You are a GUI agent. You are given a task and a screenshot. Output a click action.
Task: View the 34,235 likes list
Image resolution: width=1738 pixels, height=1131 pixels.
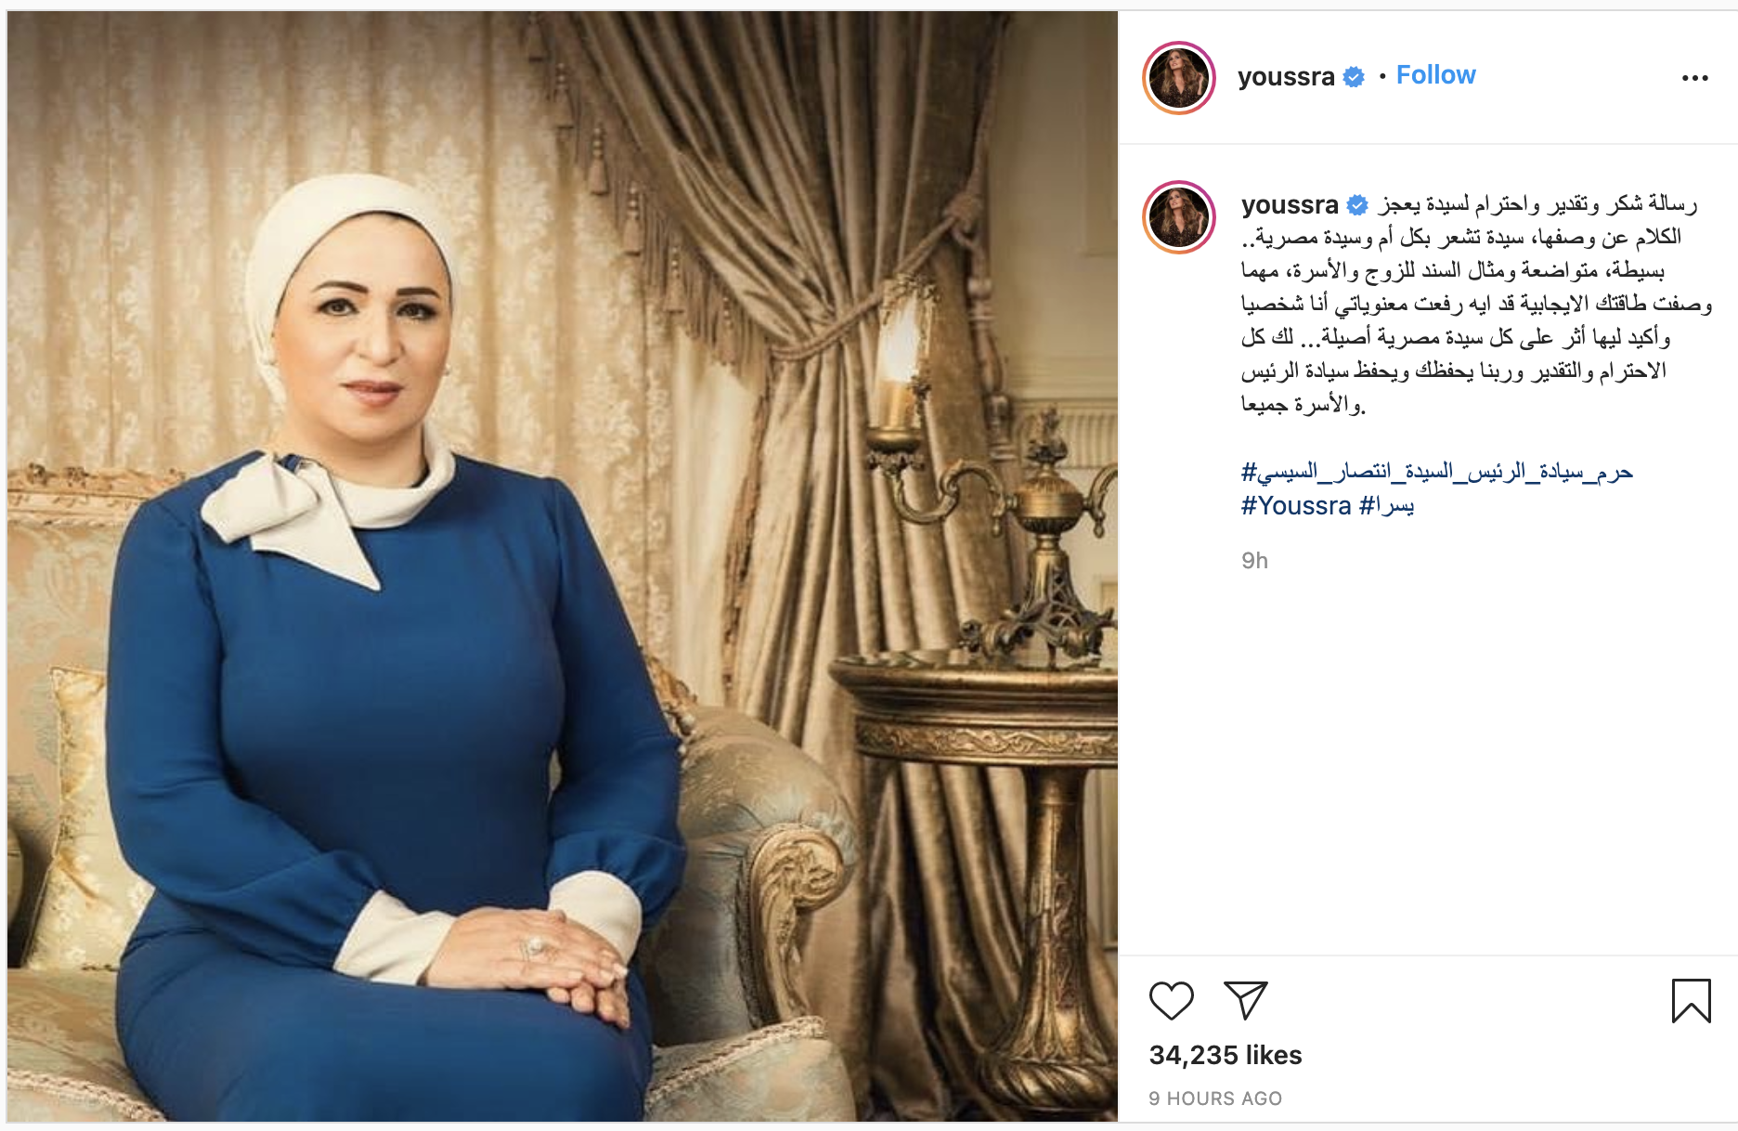(x=1226, y=1055)
